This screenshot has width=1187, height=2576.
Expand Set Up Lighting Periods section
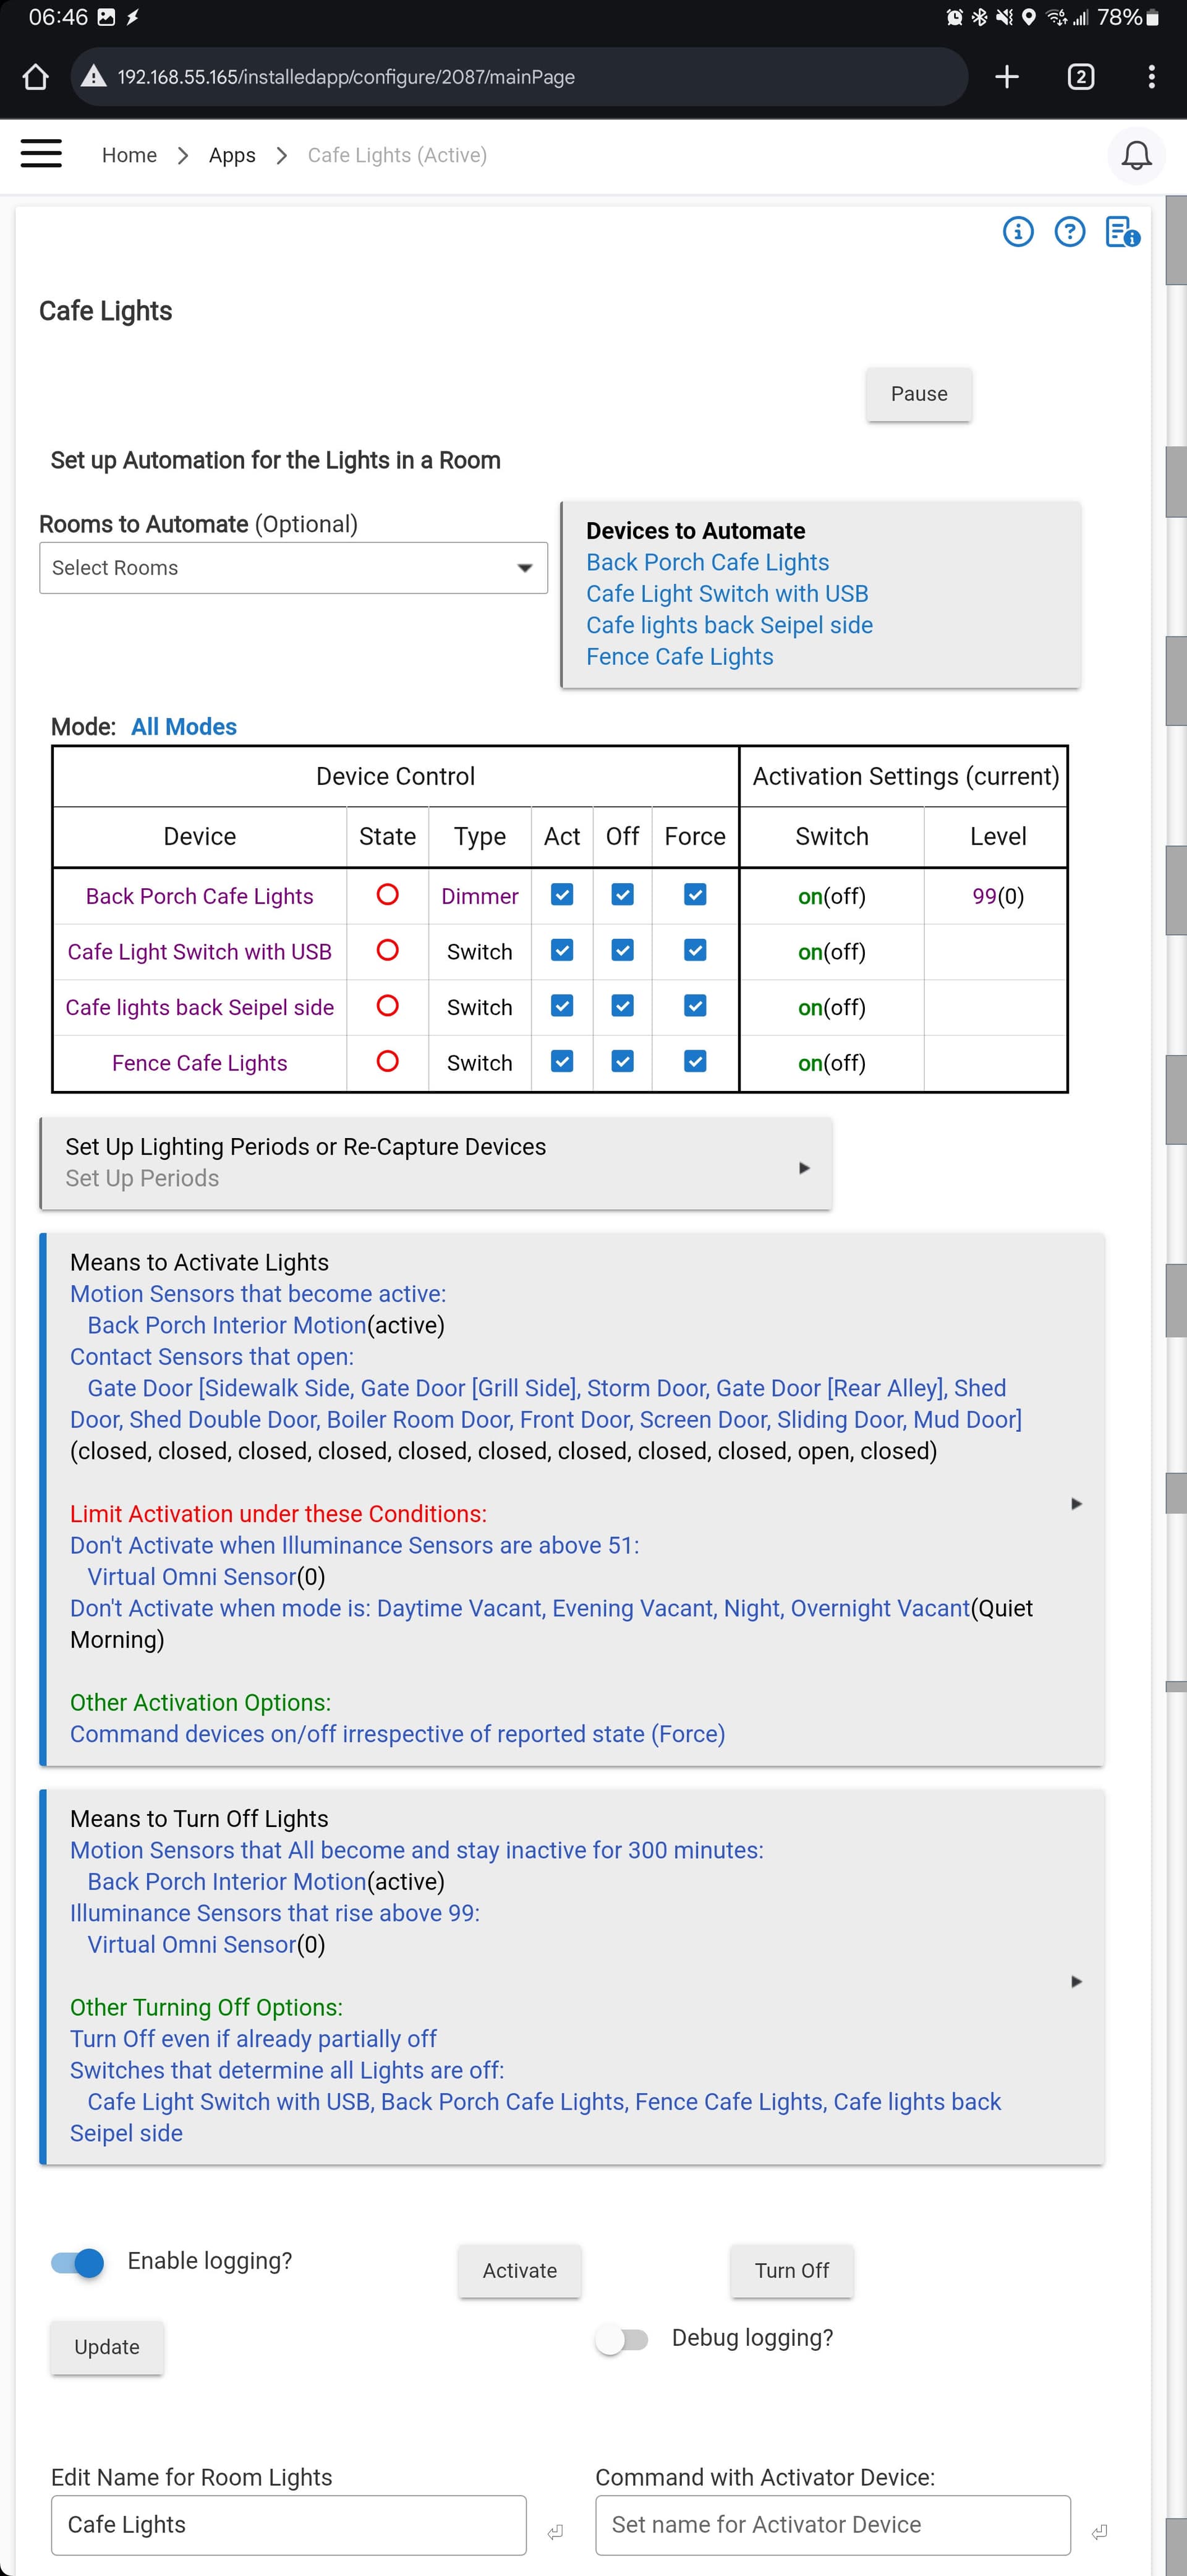(436, 1163)
